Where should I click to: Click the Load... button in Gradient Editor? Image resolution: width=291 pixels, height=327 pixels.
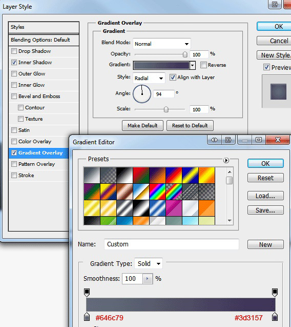click(x=265, y=196)
